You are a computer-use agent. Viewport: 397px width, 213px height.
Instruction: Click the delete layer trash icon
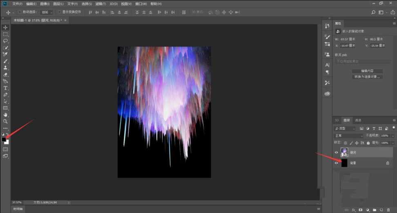coord(389,210)
